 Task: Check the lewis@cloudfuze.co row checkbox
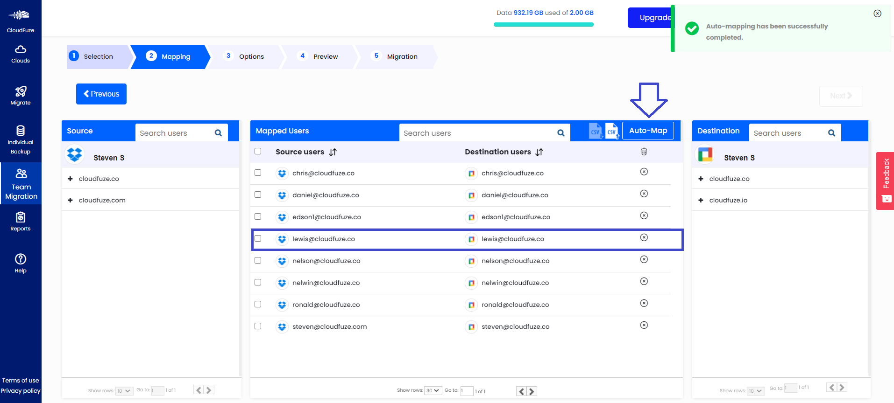pos(258,238)
